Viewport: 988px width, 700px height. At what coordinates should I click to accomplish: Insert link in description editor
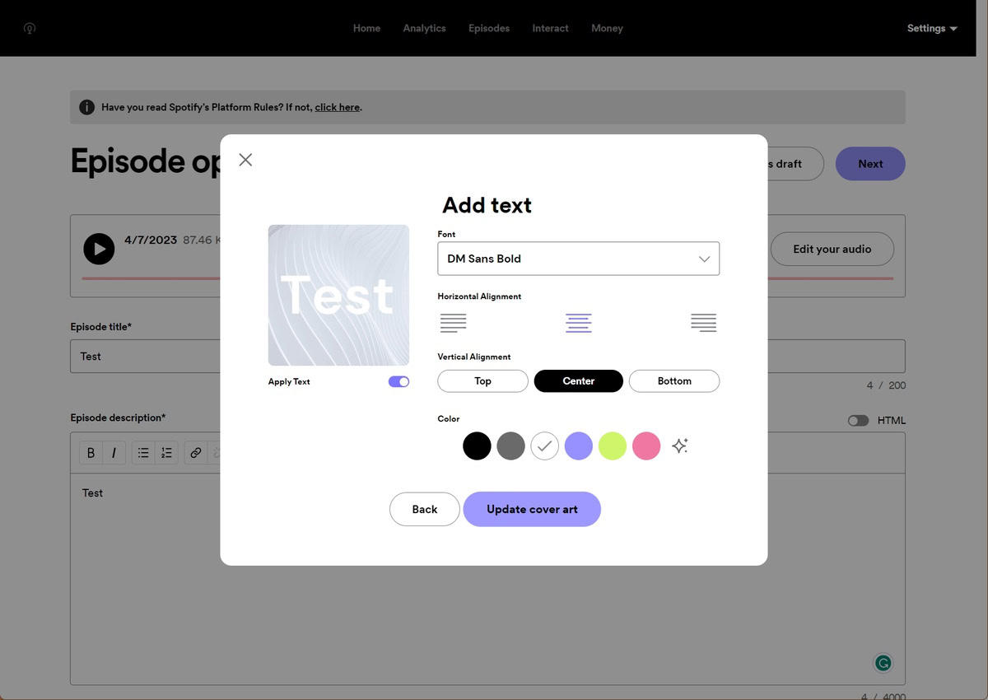(x=196, y=452)
